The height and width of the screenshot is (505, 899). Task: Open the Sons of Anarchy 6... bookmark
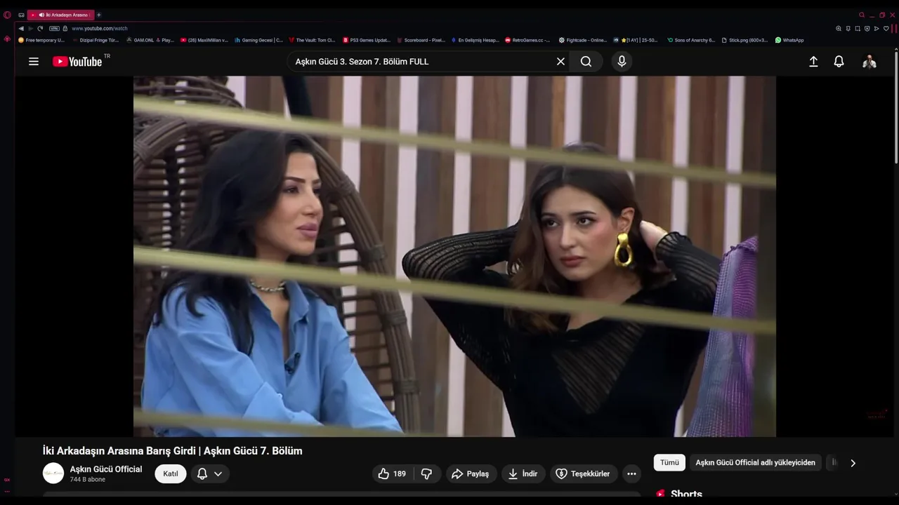pos(691,40)
